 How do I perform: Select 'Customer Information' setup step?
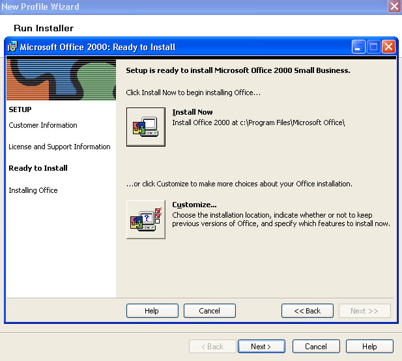coord(43,125)
